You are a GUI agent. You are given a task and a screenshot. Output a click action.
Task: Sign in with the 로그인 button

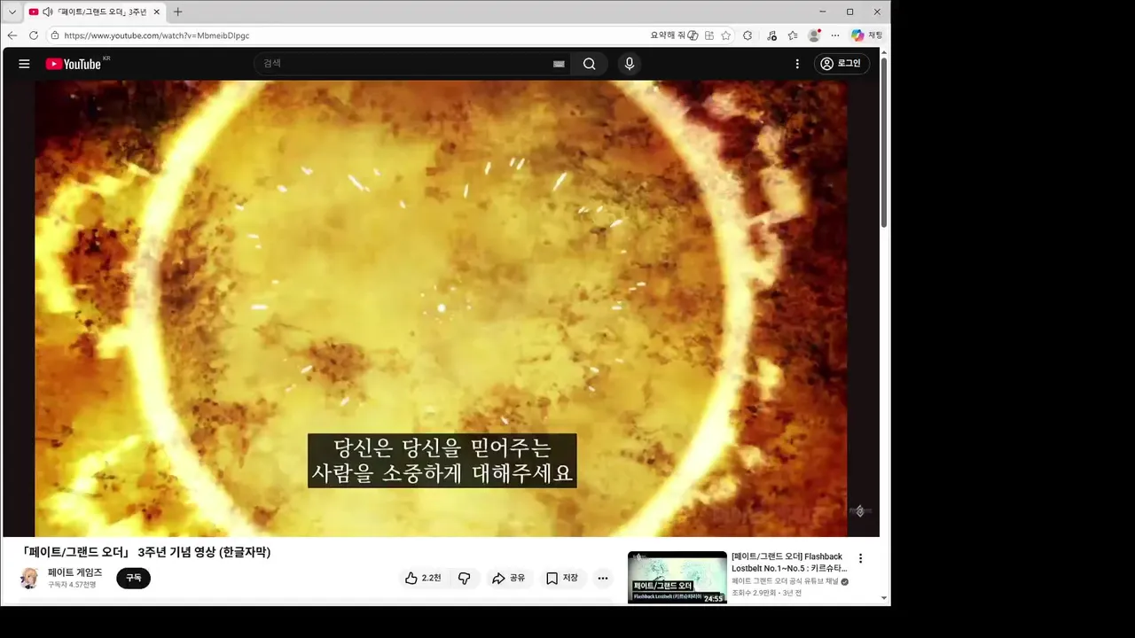(841, 64)
